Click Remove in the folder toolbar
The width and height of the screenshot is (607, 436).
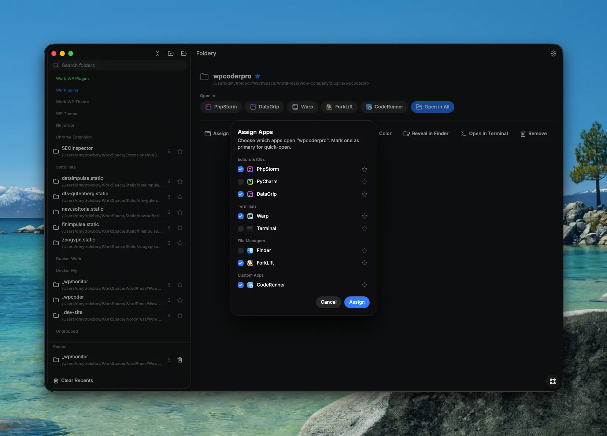pyautogui.click(x=533, y=134)
